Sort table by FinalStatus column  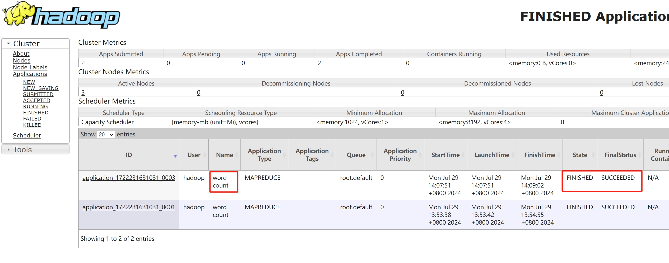coord(620,155)
